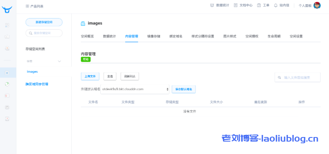Click the images bucket icon beside title
The width and height of the screenshot is (329, 154).
click(83, 24)
